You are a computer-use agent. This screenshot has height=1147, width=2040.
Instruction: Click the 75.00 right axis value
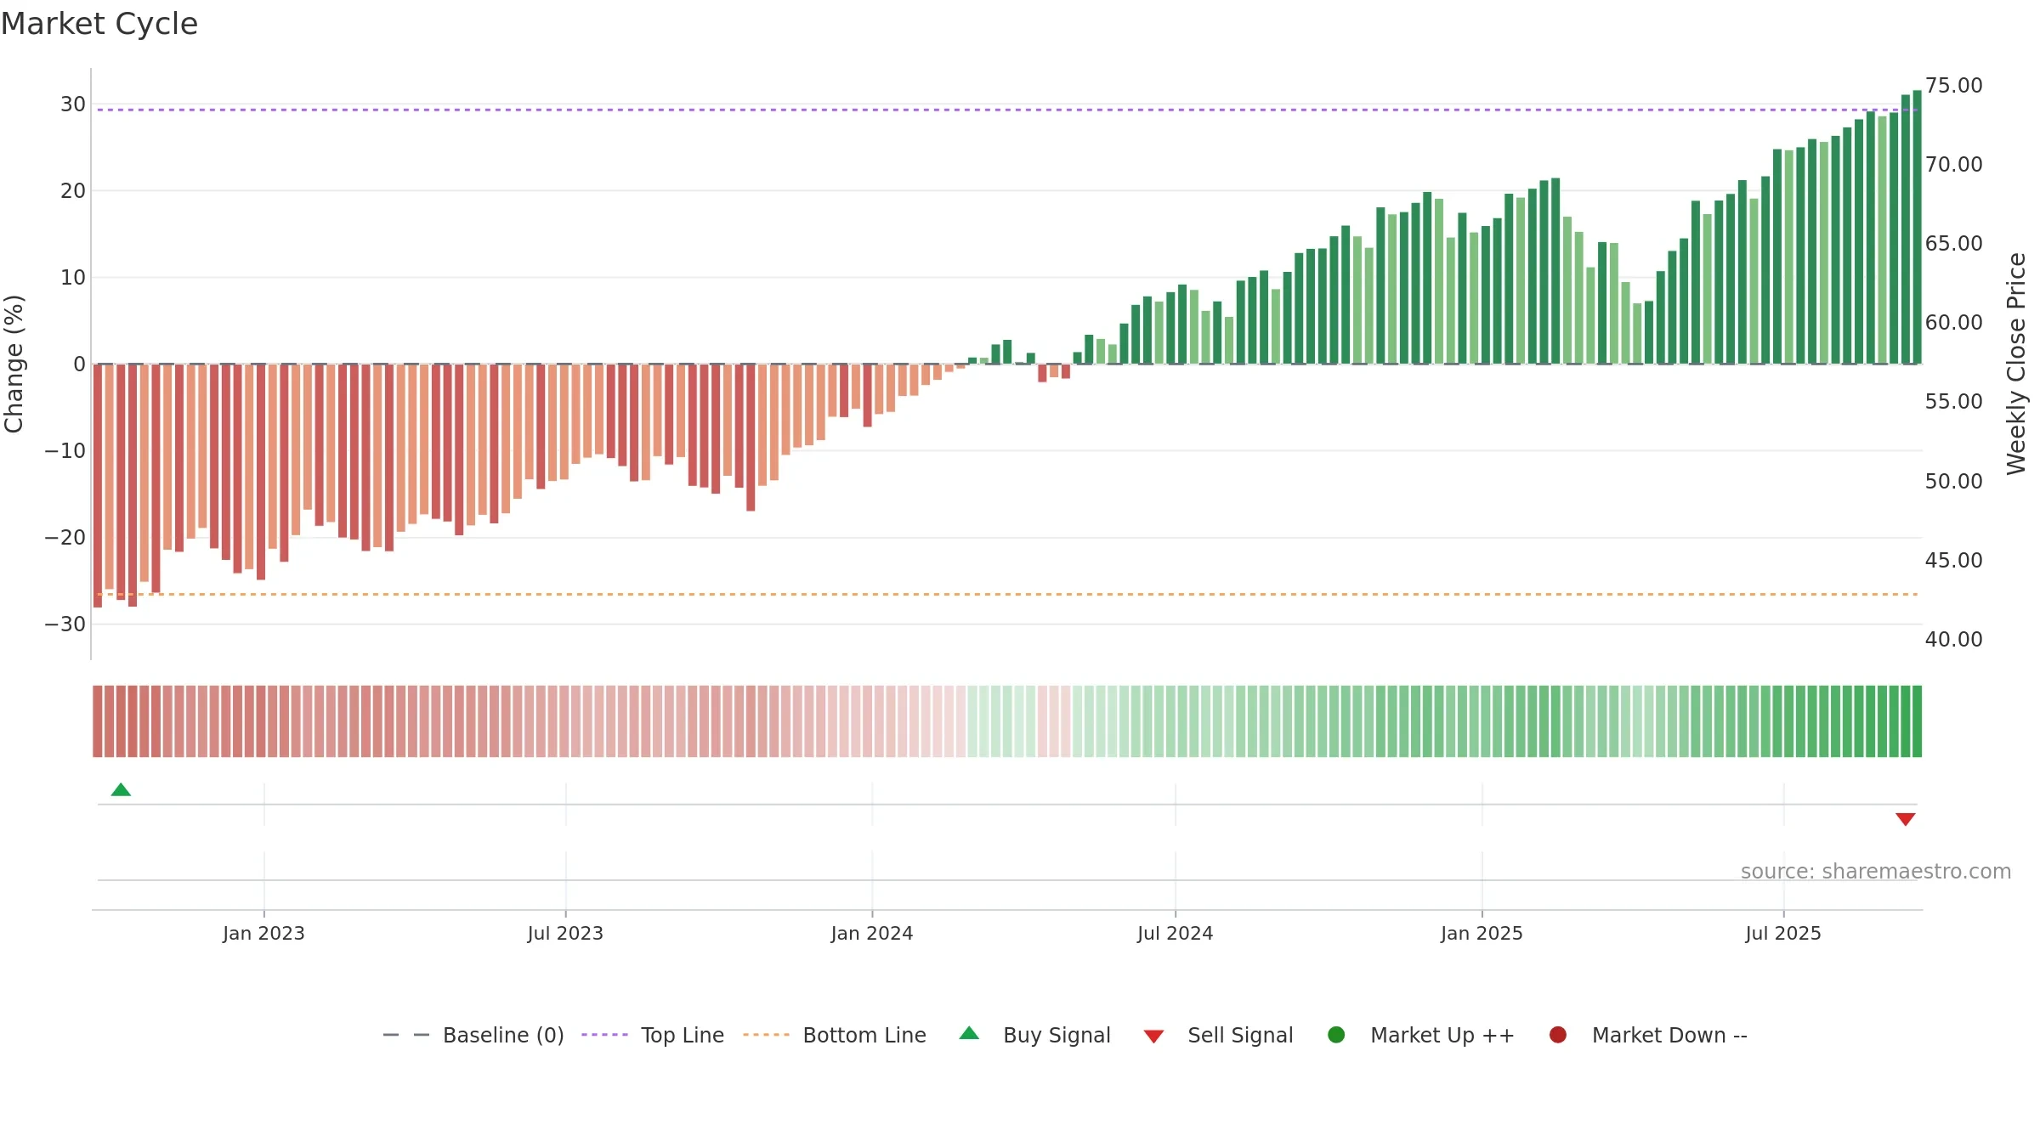(x=1953, y=86)
